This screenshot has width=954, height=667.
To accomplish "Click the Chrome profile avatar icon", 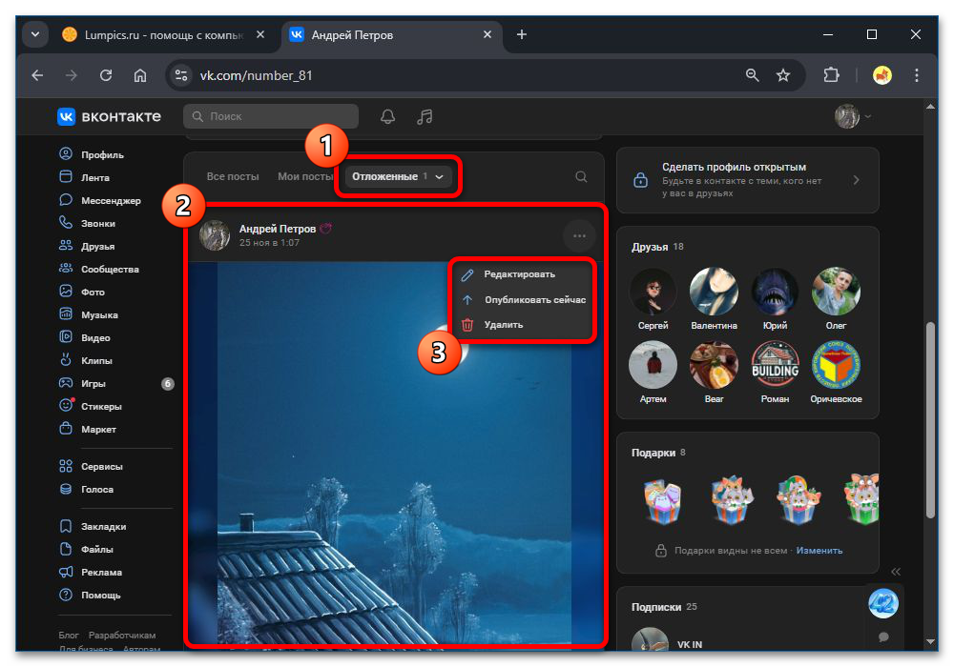I will pyautogui.click(x=881, y=75).
